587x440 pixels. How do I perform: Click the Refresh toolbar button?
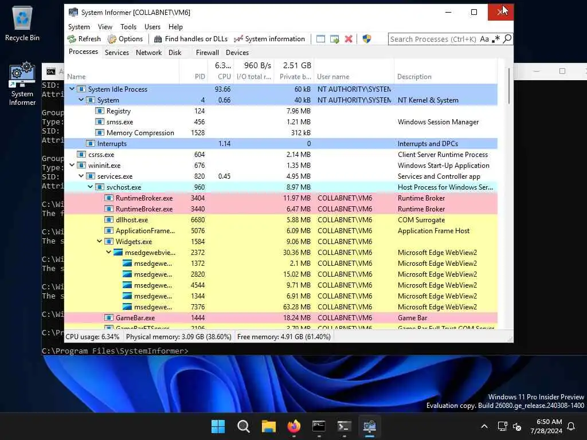pyautogui.click(x=84, y=39)
